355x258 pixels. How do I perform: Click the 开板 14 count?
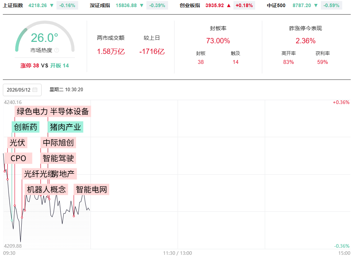click(60, 66)
